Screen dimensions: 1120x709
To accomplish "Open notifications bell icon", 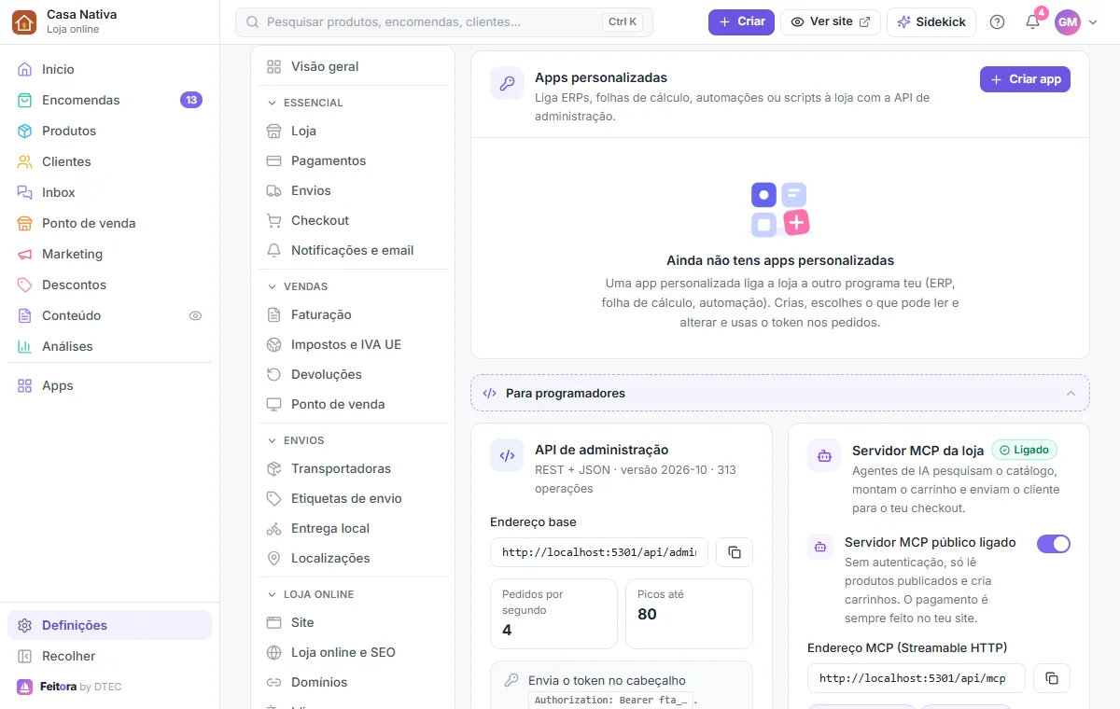I will [1032, 22].
